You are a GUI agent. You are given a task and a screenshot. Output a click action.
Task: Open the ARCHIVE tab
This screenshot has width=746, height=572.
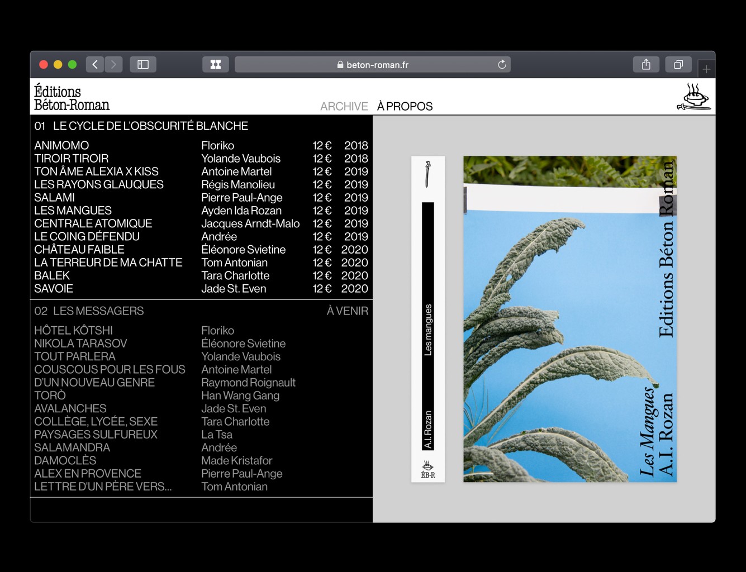tap(344, 106)
